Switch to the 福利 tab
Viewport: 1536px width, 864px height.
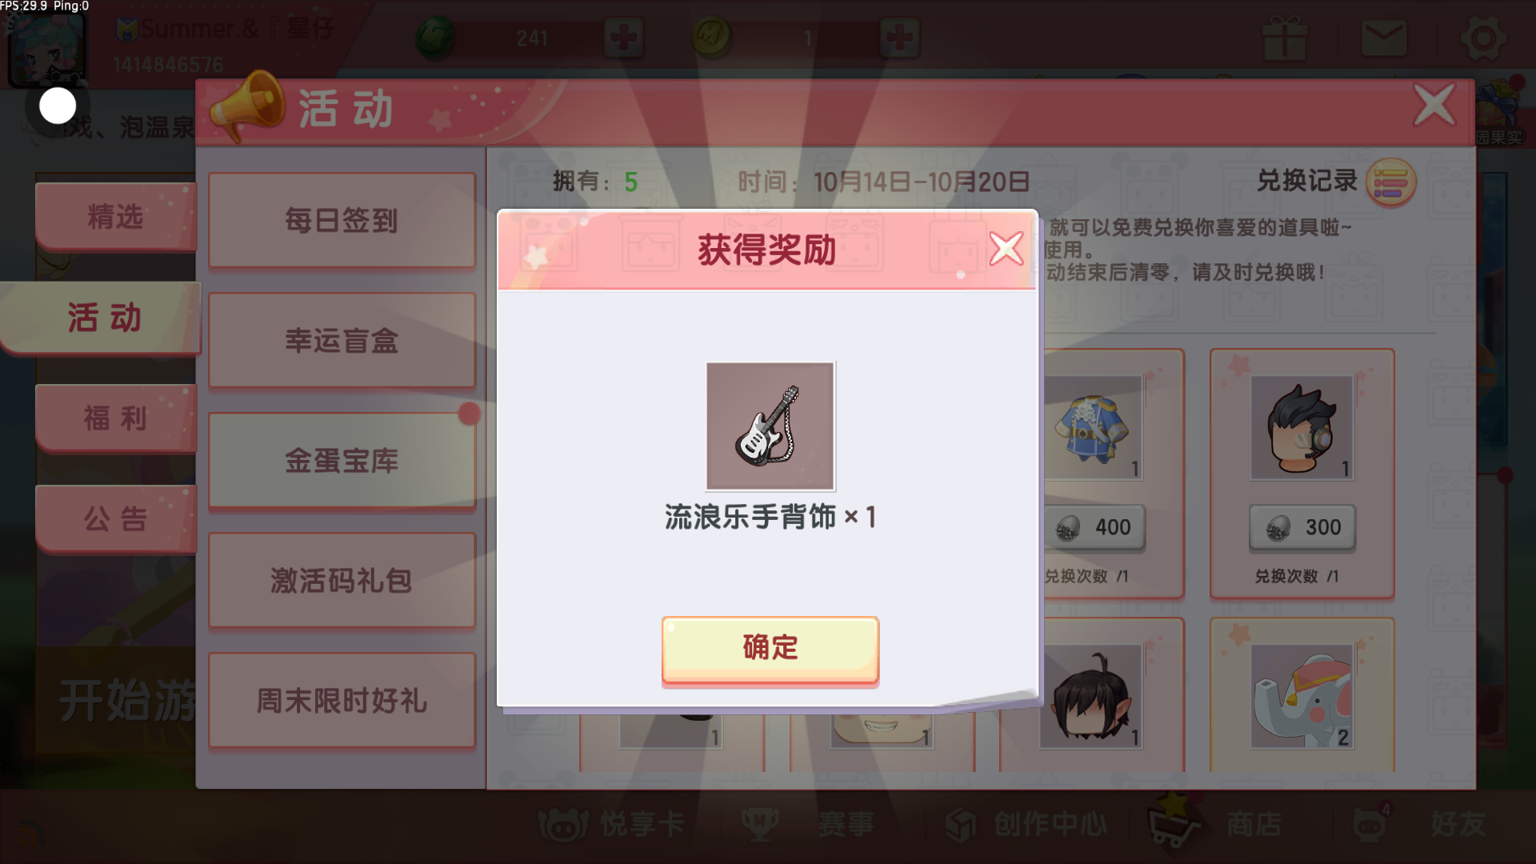(x=115, y=418)
